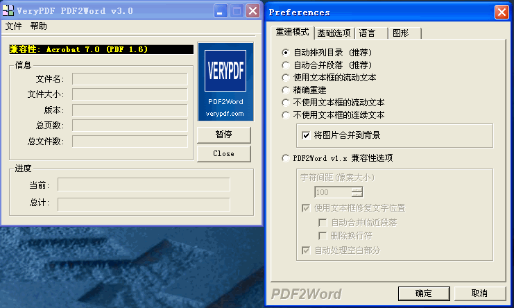Switch to the 重建模式 tab
Image resolution: width=514 pixels, height=308 pixels.
[293, 32]
